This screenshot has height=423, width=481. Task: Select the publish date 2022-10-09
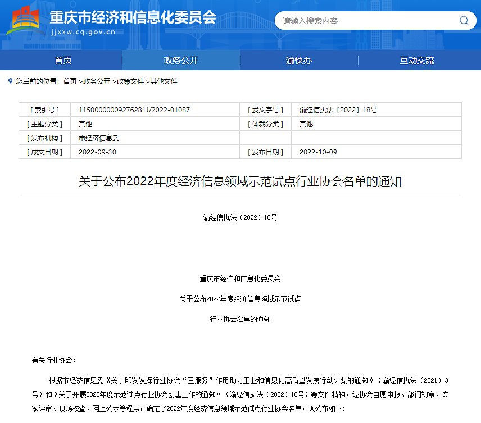point(318,152)
